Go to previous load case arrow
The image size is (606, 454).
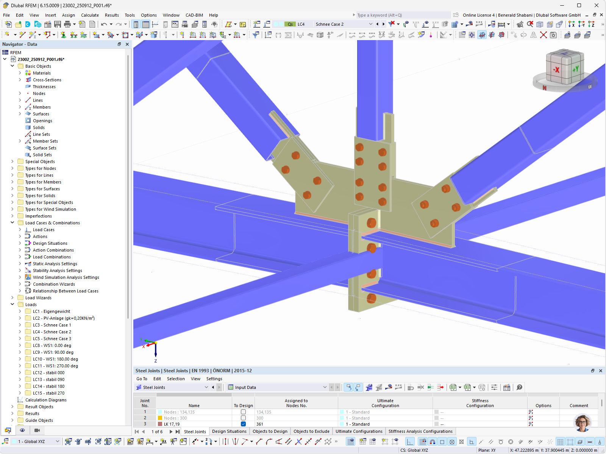pyautogui.click(x=377, y=24)
